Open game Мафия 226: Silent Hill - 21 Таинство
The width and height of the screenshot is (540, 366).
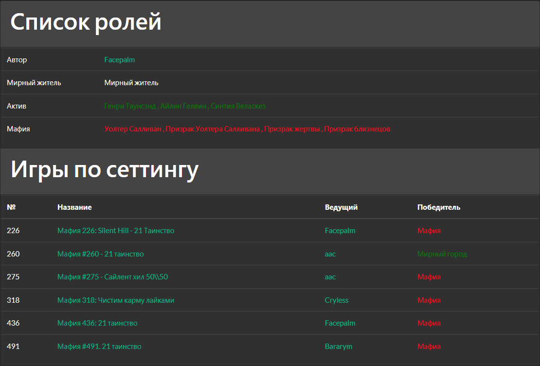pos(115,230)
